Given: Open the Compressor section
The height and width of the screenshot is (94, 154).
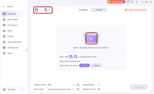Looking at the screenshot, I should 13,25.
